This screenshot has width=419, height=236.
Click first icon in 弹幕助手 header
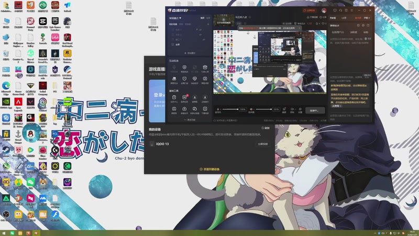coord(358,25)
